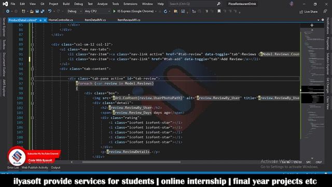Click the Visual Studio logo icon

click(x=5, y=4)
